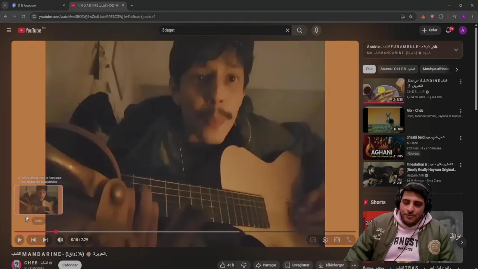Subscribe with the S'abonner button
This screenshot has width=478, height=269.
coord(70,265)
